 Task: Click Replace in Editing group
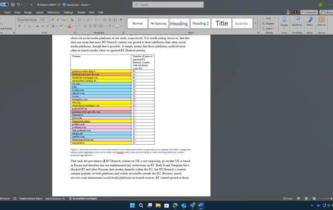(268, 23)
